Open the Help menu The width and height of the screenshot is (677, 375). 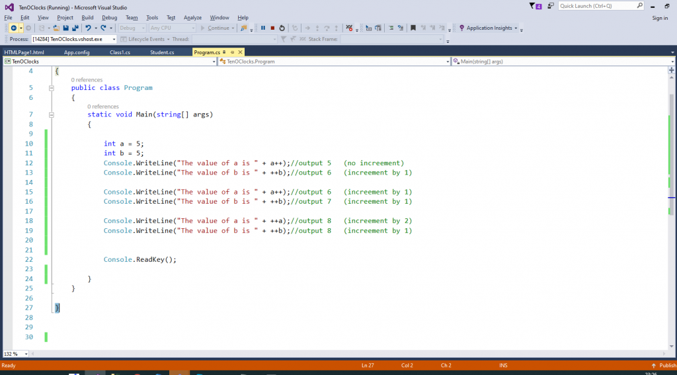[x=243, y=18]
